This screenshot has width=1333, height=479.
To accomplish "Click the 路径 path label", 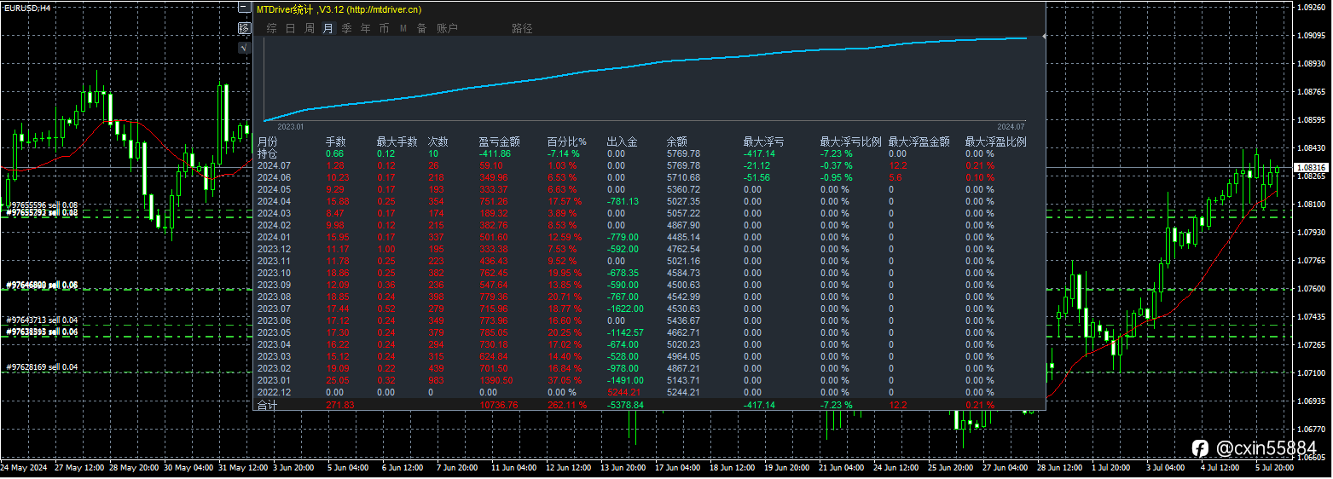I will tap(522, 28).
